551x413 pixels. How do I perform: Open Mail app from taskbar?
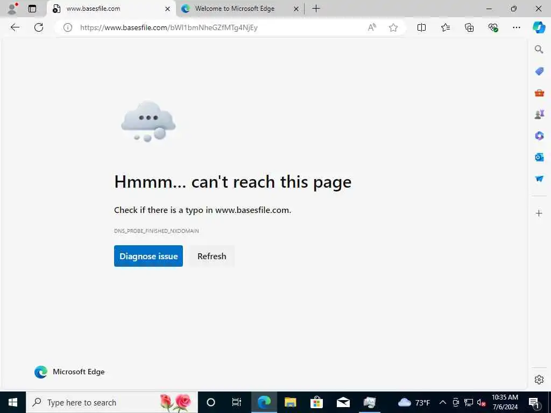tap(343, 402)
